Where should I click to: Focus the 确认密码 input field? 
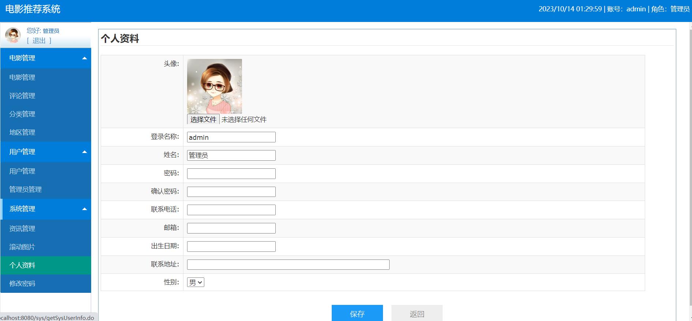231,192
